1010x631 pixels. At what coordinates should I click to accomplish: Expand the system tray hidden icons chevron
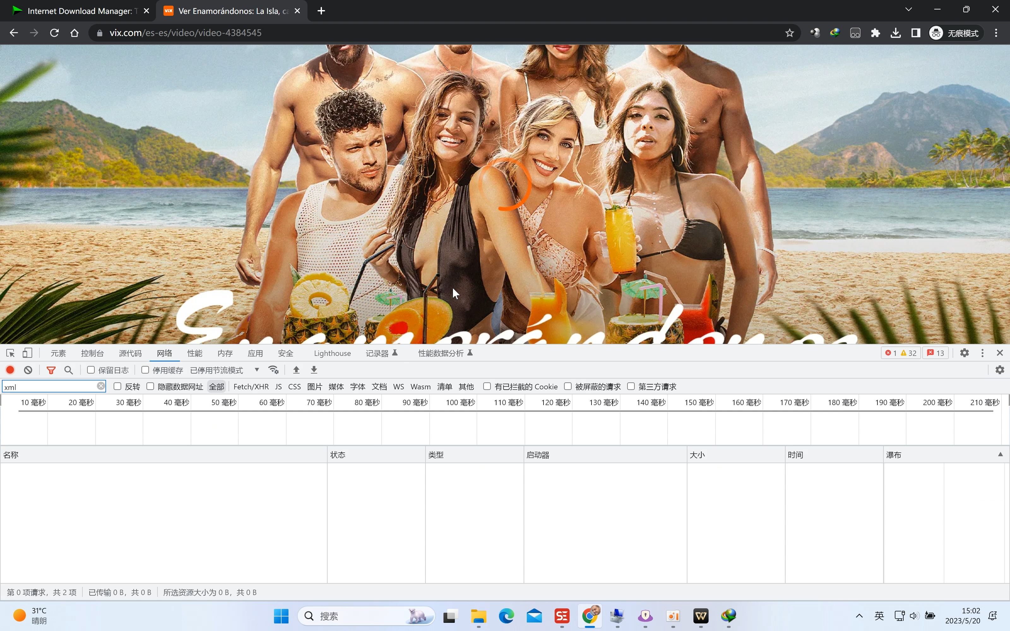859,616
